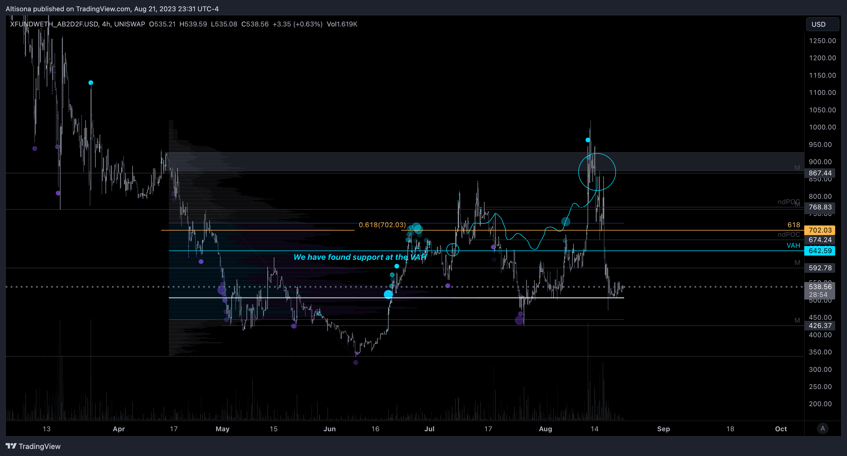Click the 426.37 price level label

[820, 326]
